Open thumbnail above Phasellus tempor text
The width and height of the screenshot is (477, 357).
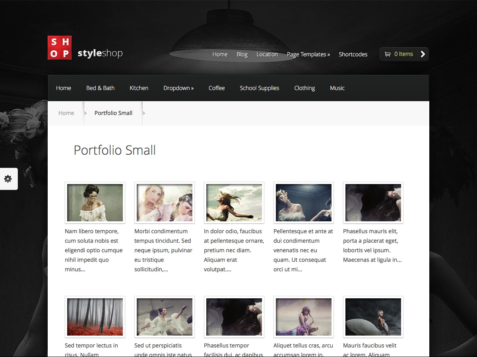[x=234, y=317]
